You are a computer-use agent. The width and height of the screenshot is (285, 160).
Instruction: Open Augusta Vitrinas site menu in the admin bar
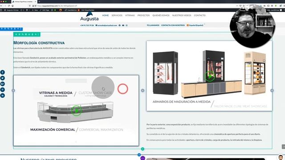click(x=11, y=10)
